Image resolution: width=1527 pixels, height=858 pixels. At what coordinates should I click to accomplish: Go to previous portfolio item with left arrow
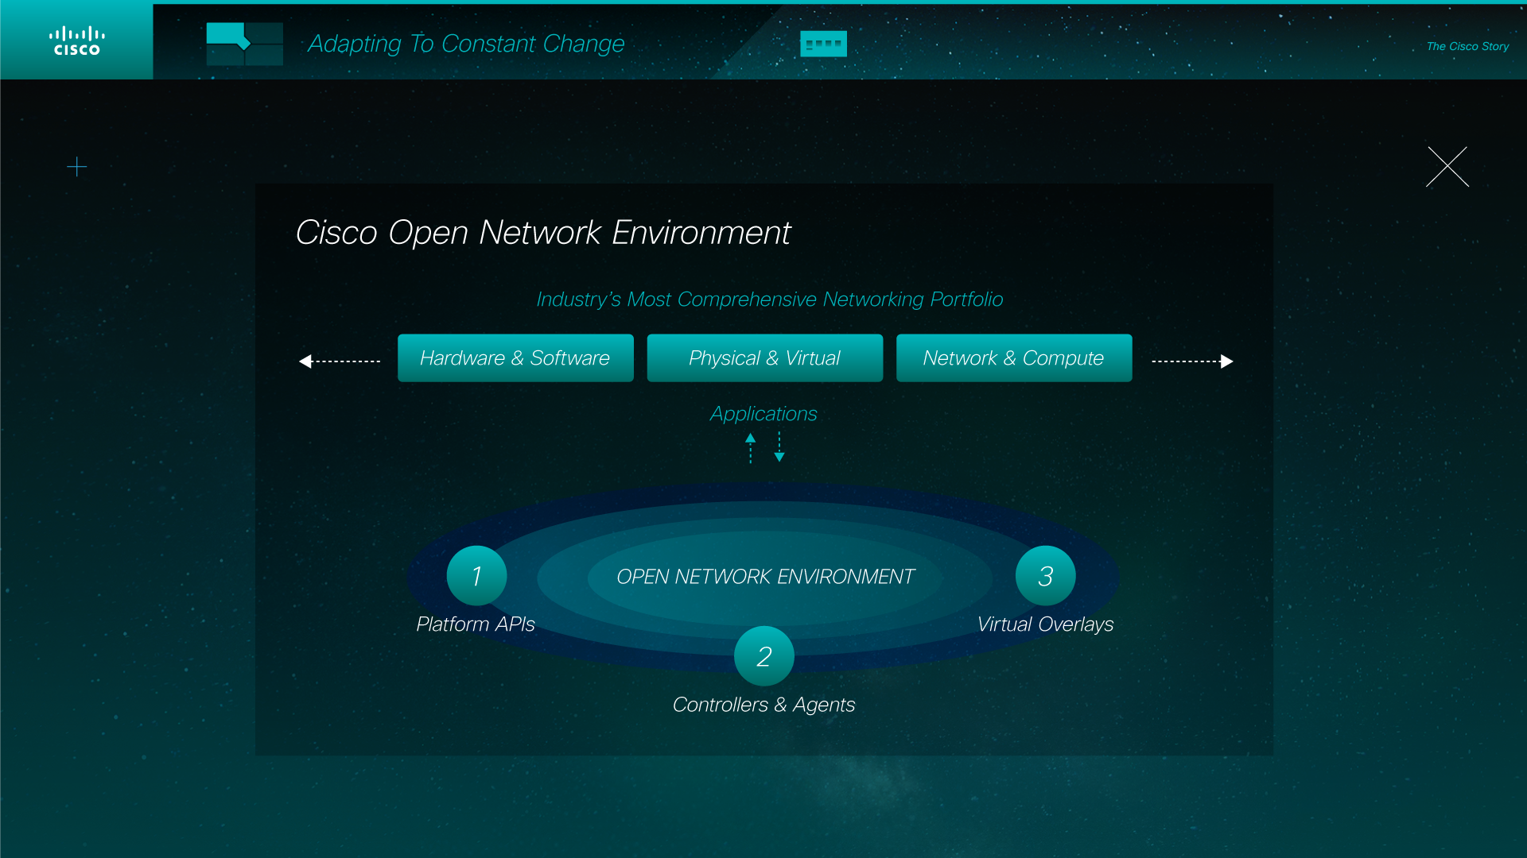point(340,361)
